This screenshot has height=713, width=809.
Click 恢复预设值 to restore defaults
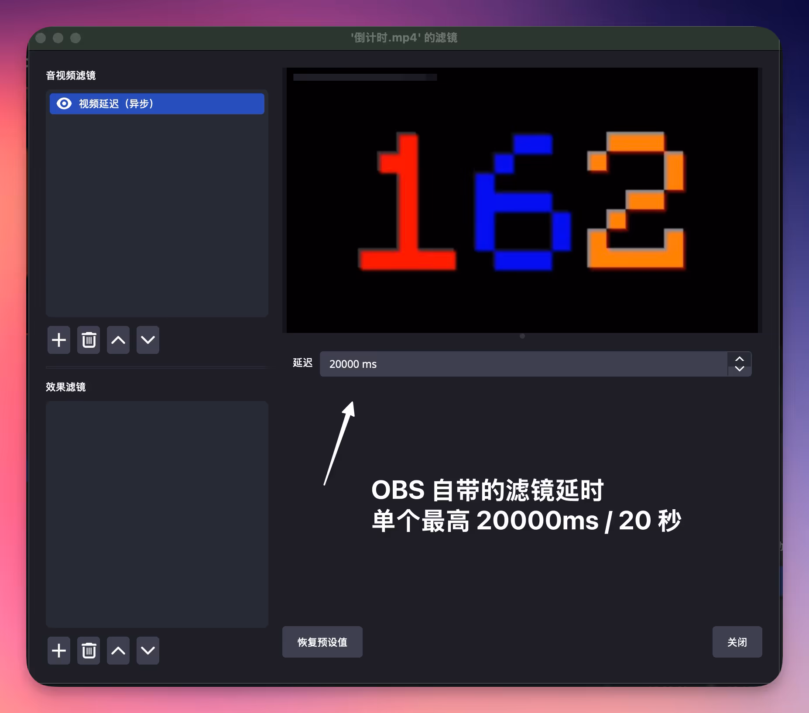coord(322,642)
